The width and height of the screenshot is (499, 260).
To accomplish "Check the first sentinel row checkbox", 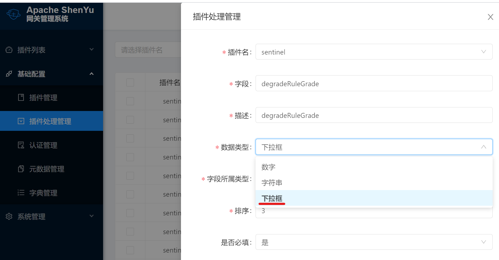I will (130, 101).
